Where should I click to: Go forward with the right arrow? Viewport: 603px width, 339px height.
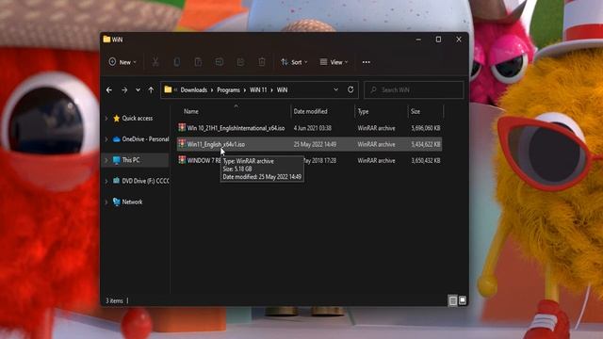click(124, 90)
